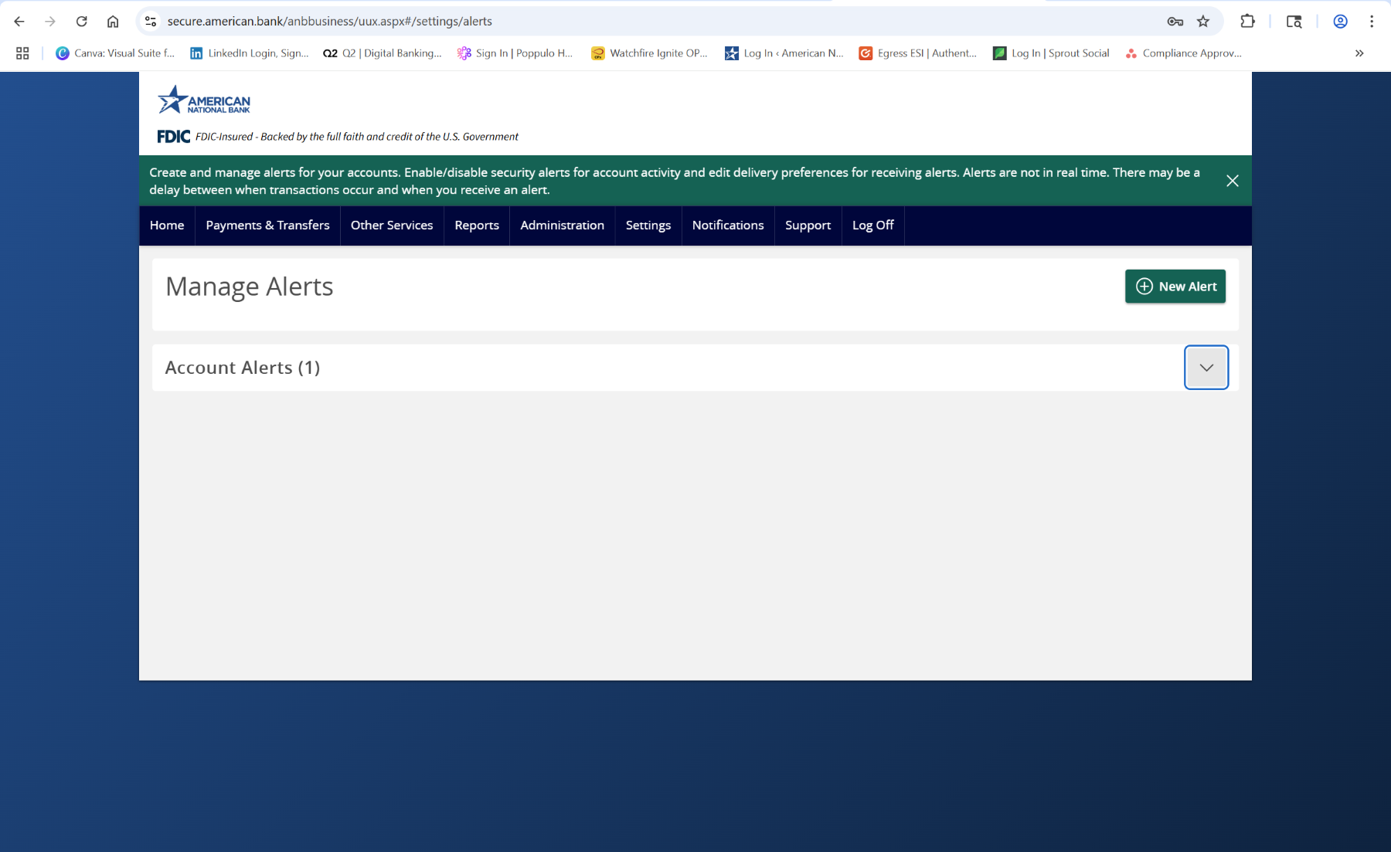
Task: Open the Watchfire Ignite bookmark
Action: (x=649, y=53)
